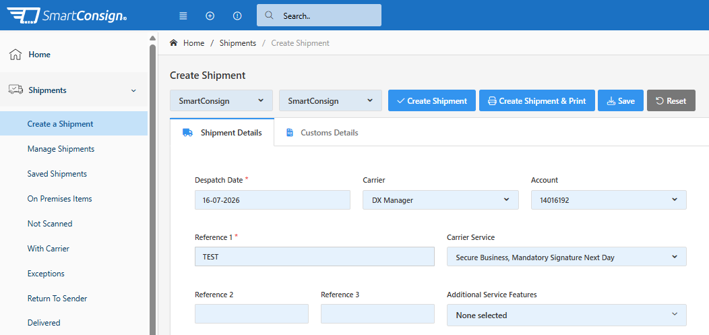
Task: Click the Despatch Date field
Action: pos(272,200)
